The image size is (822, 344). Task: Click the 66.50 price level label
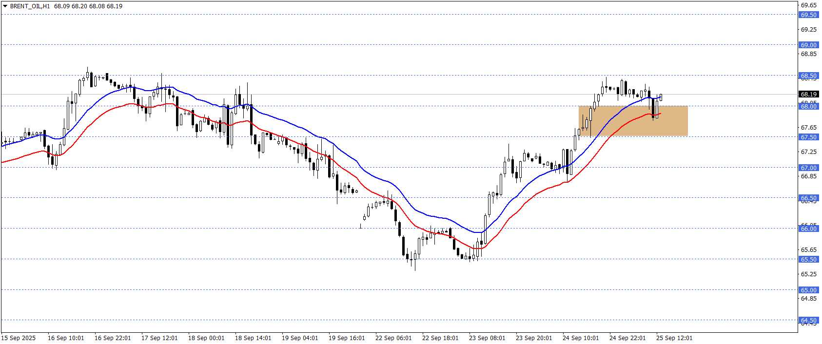point(808,198)
